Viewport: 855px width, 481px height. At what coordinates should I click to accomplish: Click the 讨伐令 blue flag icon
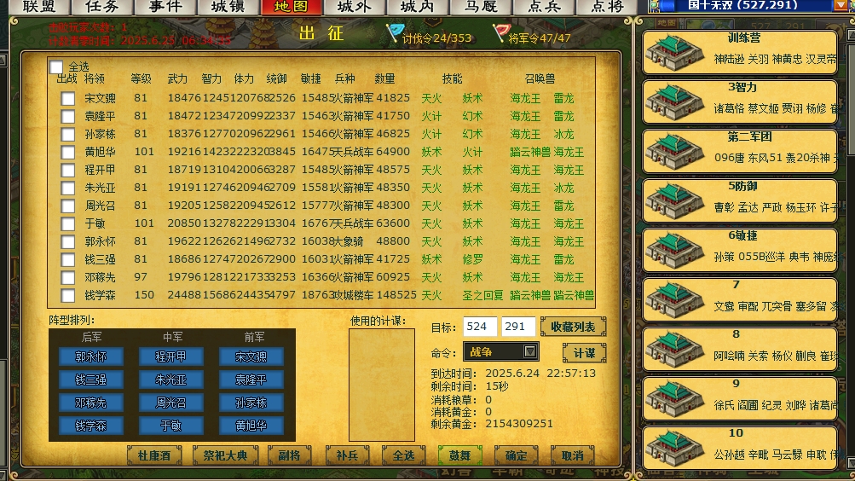394,32
